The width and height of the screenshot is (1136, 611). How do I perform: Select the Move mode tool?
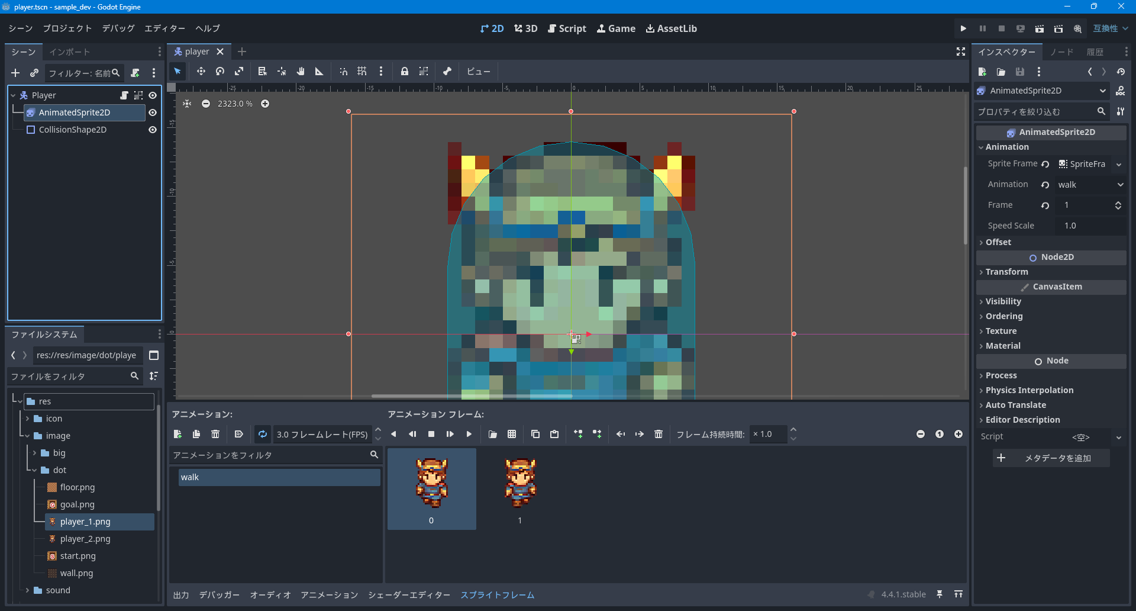click(x=201, y=72)
